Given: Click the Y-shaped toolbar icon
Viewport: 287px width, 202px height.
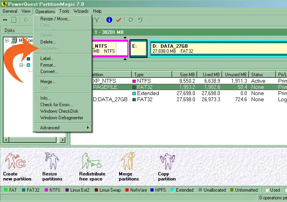Looking at the screenshot, I should (x=97, y=20).
